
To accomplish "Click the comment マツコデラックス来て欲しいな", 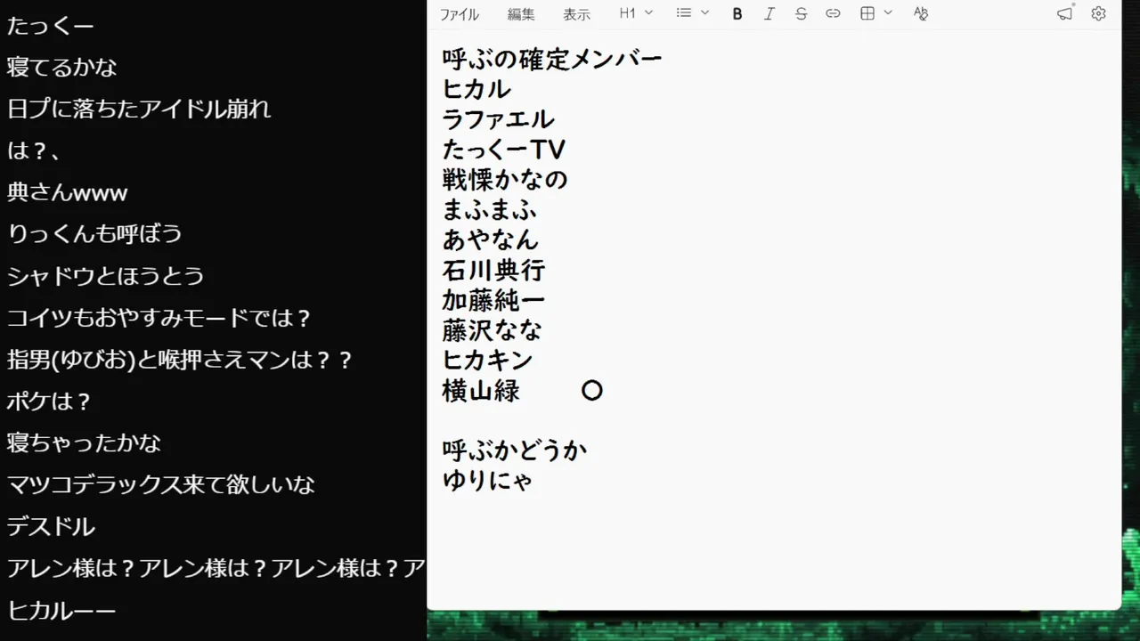I will pyautogui.click(x=161, y=484).
